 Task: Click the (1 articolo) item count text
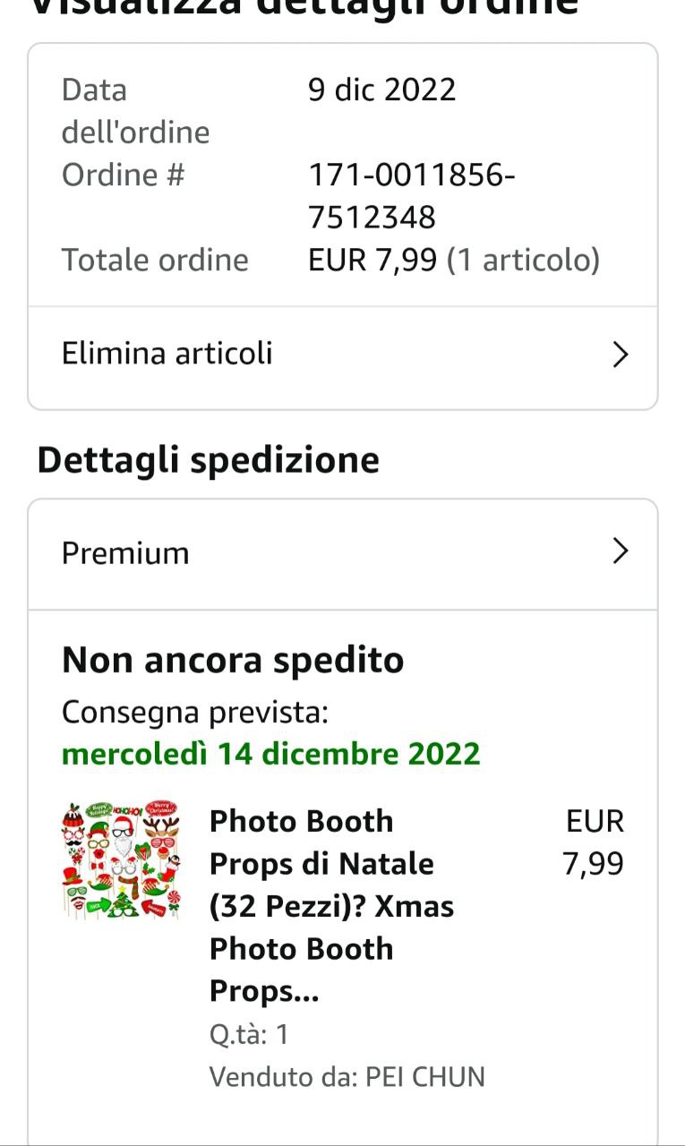click(523, 261)
